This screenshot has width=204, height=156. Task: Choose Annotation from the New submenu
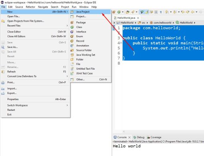point(90,46)
